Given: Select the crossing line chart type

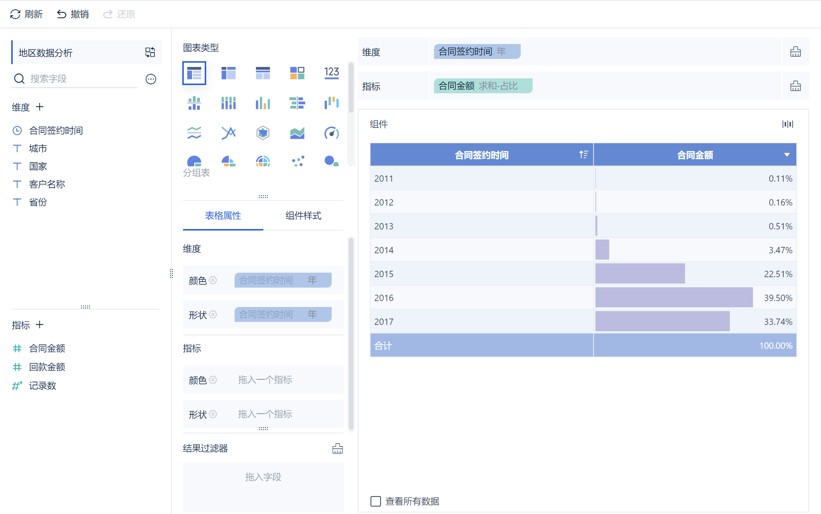Looking at the screenshot, I should (229, 133).
